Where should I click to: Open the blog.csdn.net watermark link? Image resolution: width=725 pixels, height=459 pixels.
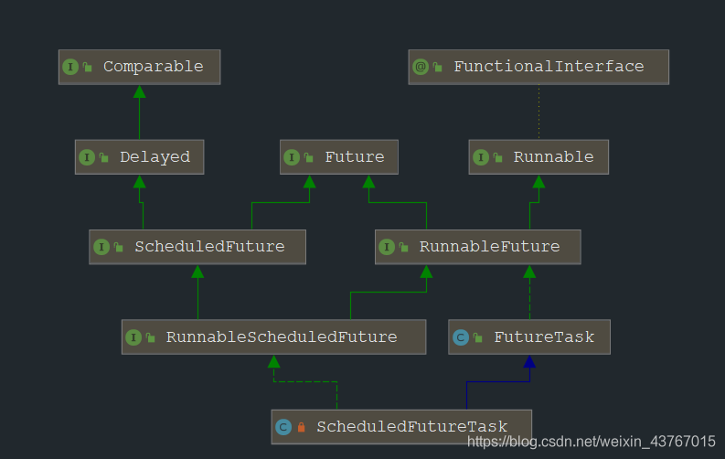[x=592, y=442]
